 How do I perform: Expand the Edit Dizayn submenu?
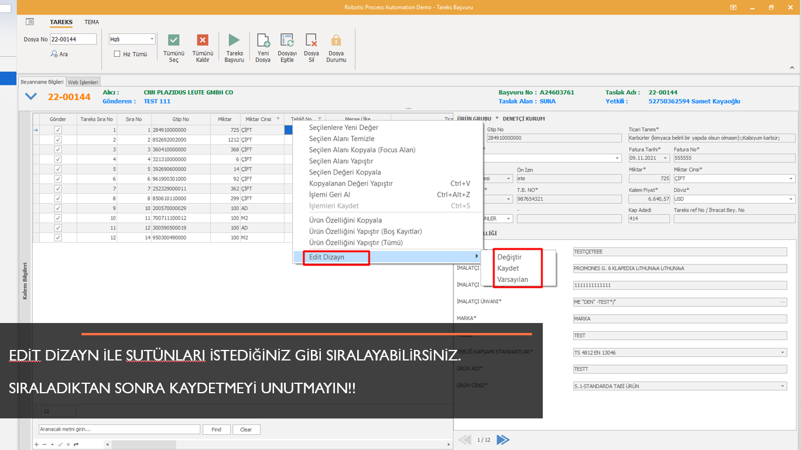coord(387,257)
